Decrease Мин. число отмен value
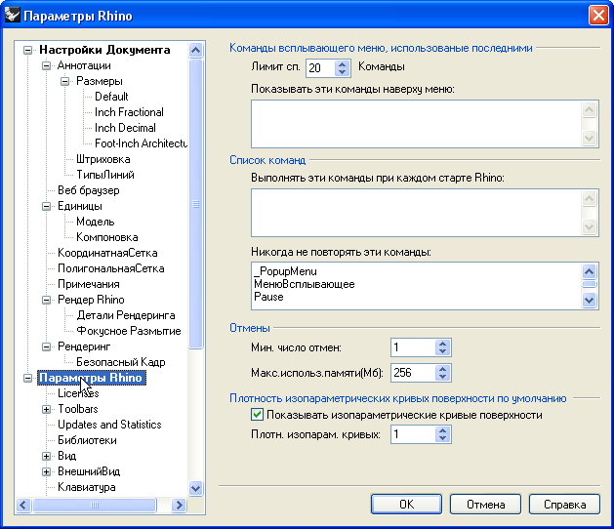The width and height of the screenshot is (614, 529). [442, 351]
